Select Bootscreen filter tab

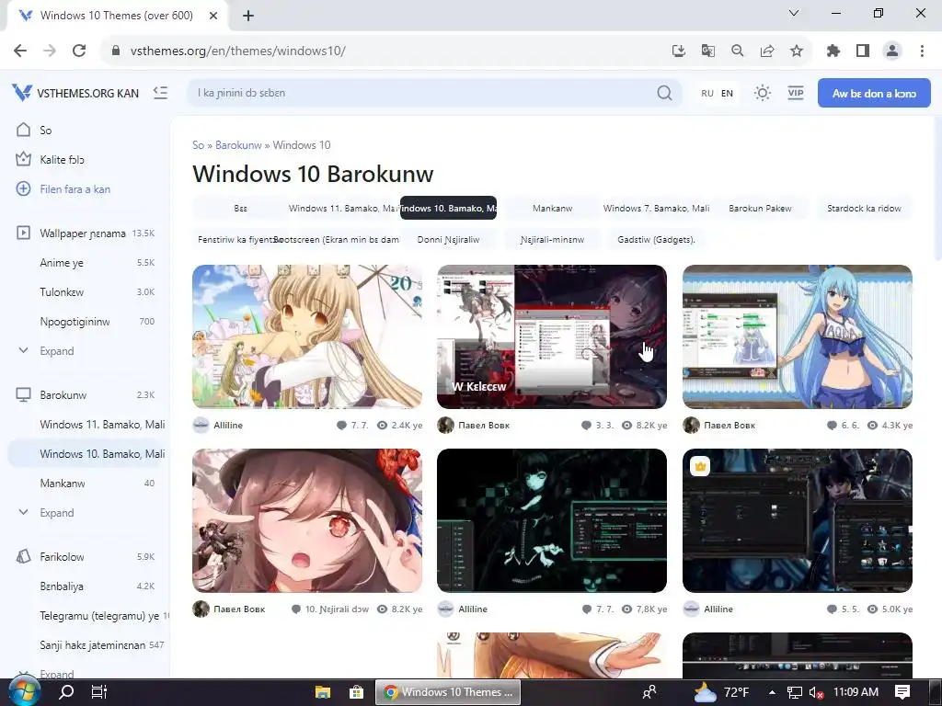[344, 240]
